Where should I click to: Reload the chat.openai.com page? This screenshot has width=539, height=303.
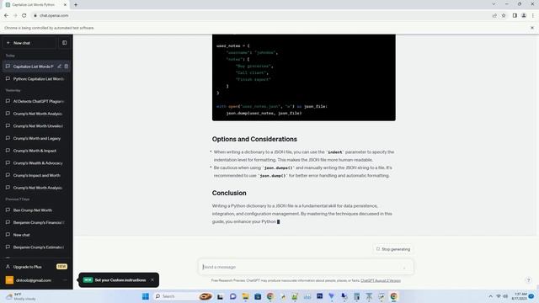(24, 15)
